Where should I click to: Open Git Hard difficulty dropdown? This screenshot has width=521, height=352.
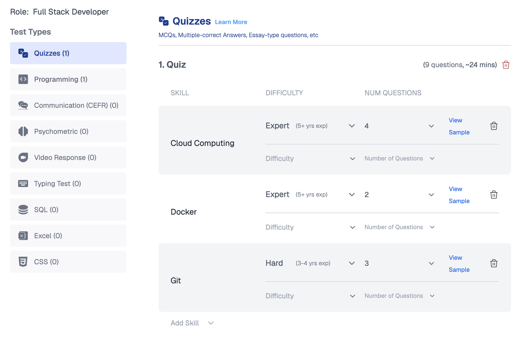click(311, 263)
